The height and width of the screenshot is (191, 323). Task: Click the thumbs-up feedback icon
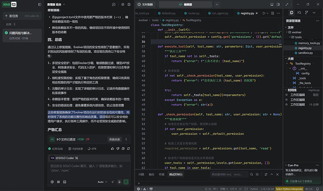click(x=112, y=149)
